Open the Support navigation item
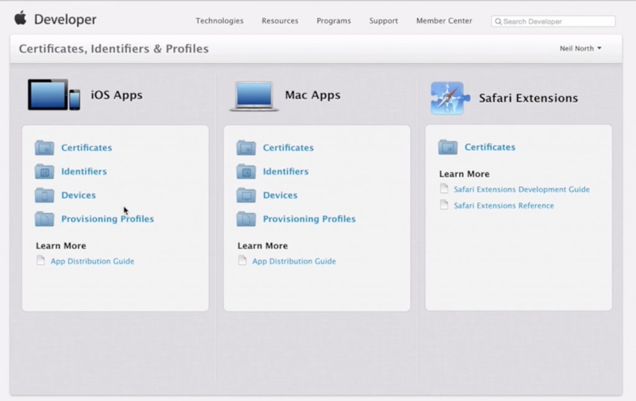Screen dimensions: 636x401 [383, 21]
